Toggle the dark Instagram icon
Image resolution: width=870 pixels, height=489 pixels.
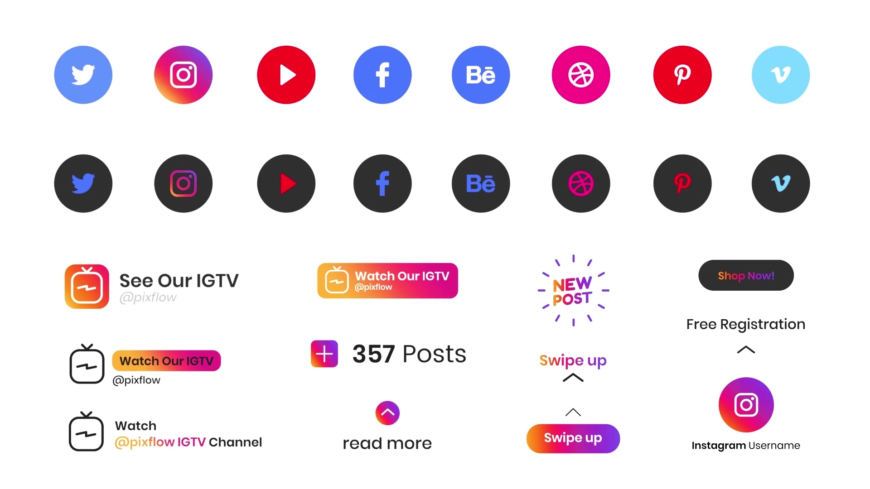(184, 183)
